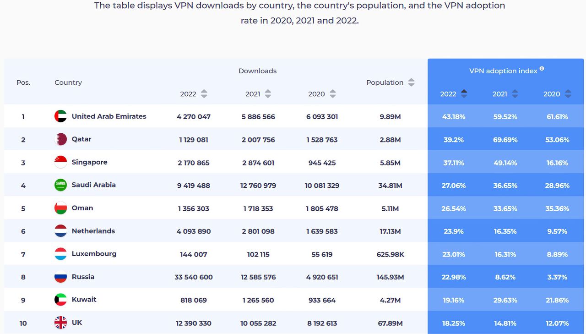Image resolution: width=586 pixels, height=334 pixels.
Task: Click the VPN adoption index info icon
Action: coord(542,69)
